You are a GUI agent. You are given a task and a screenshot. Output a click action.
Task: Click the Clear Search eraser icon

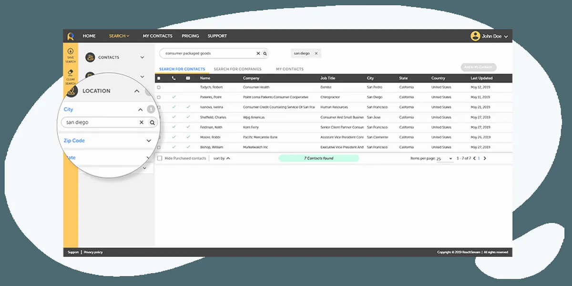pos(71,72)
